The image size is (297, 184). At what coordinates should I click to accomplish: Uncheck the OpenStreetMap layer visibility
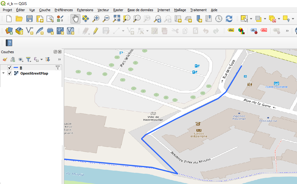9,73
